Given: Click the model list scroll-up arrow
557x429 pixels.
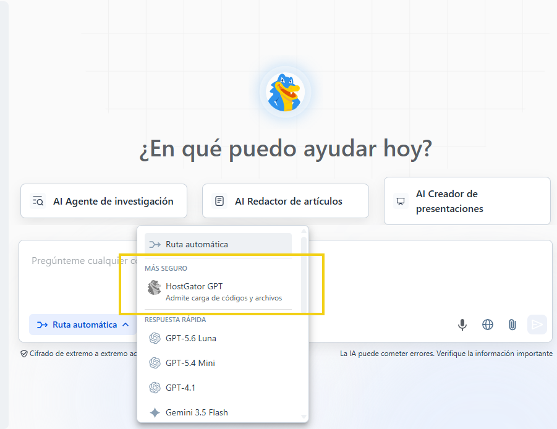Looking at the screenshot, I should [x=304, y=231].
